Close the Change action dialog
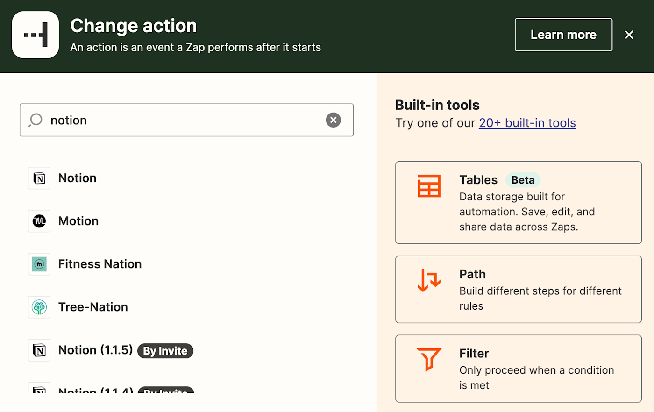The height and width of the screenshot is (412, 654). (629, 35)
